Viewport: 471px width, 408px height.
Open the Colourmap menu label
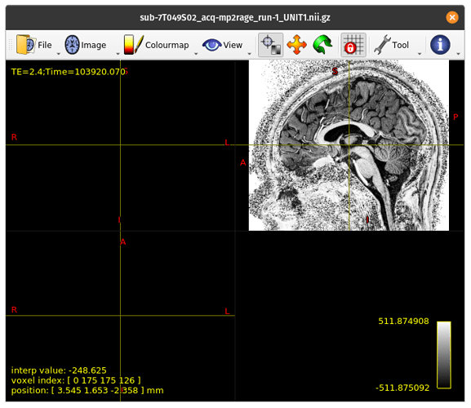click(x=167, y=45)
